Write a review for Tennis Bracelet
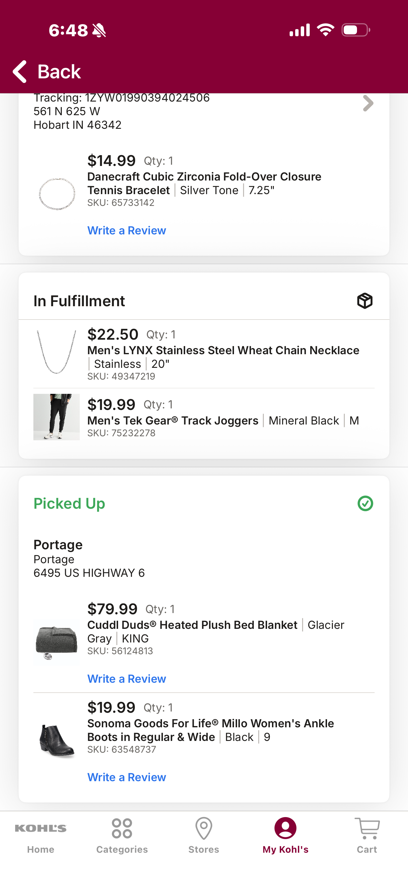This screenshot has height=888, width=408. [x=127, y=230]
